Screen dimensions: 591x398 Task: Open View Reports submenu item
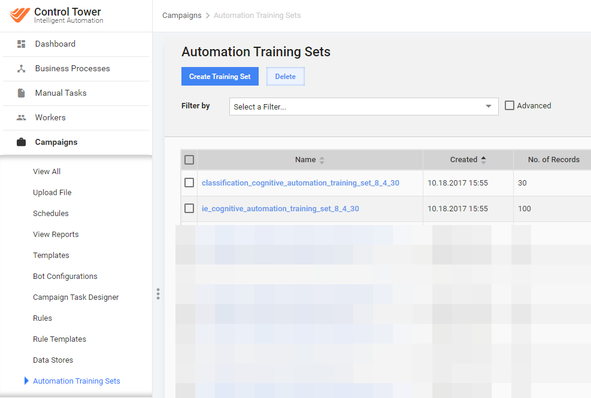(56, 235)
